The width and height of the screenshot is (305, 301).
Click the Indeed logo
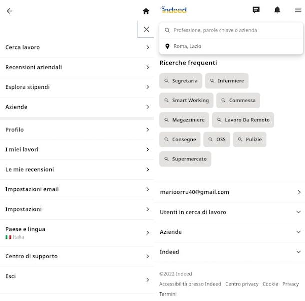174,10
